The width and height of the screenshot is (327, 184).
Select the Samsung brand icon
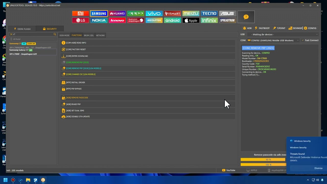pos(99,14)
